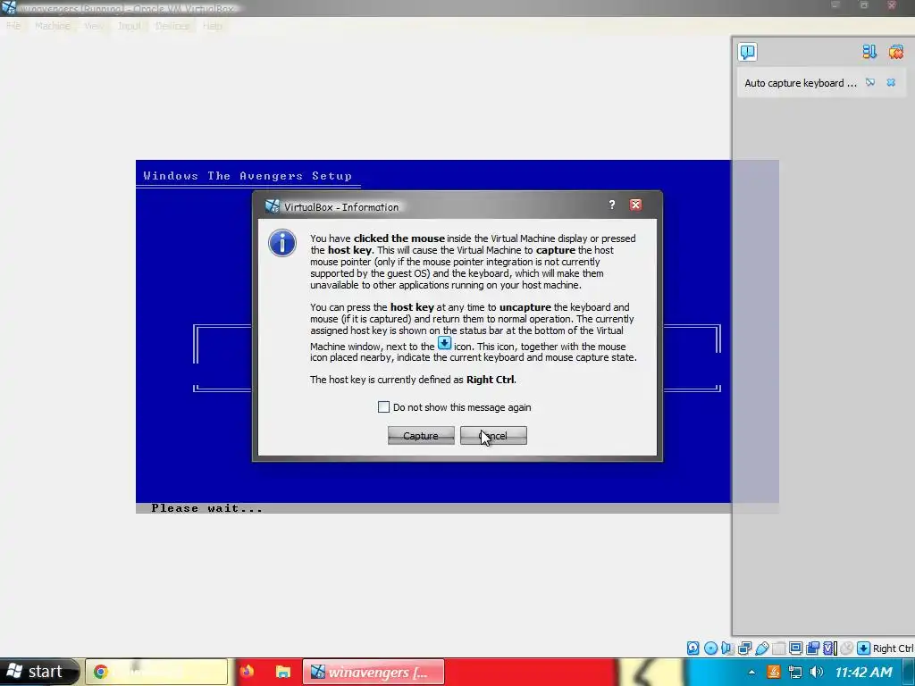915x686 pixels.
Task: Click the optical disc status bar icon
Action: [710, 648]
